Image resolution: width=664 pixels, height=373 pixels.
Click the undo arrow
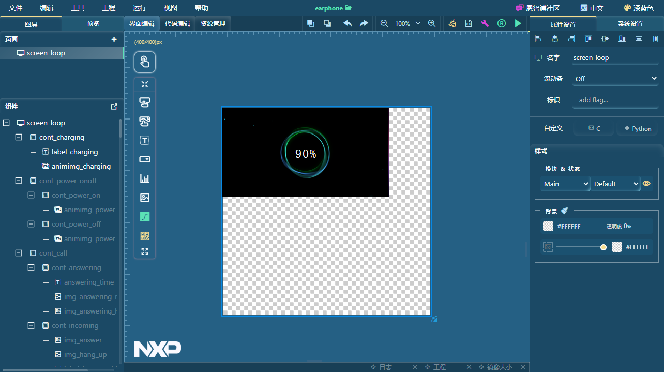[x=348, y=23]
